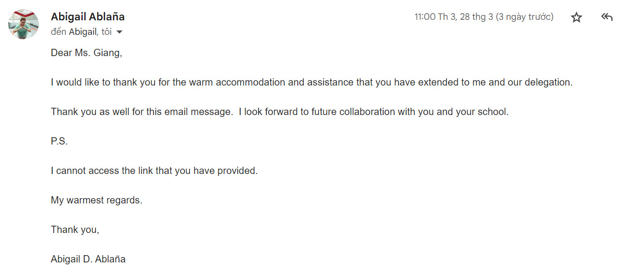
Task: Star this email from Abigail Ablaña
Action: click(576, 17)
